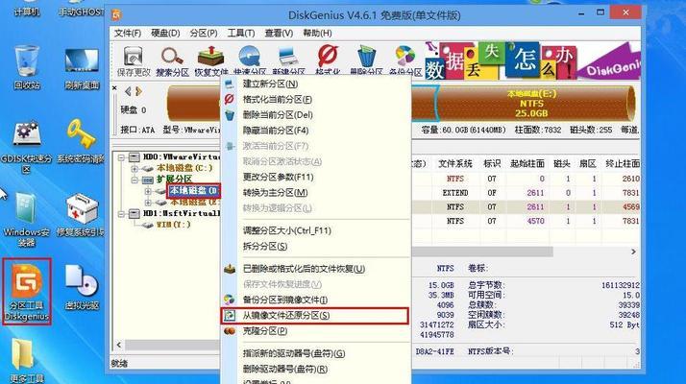686x384 pixels.
Task: Click the 文件系统 column header
Action: pos(455,163)
